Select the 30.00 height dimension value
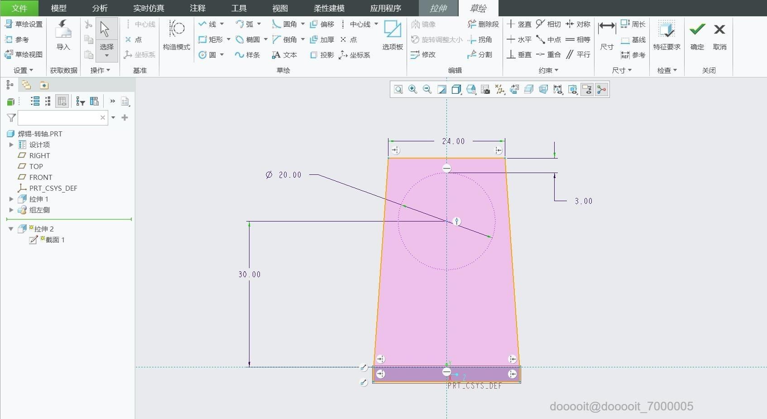 point(249,275)
